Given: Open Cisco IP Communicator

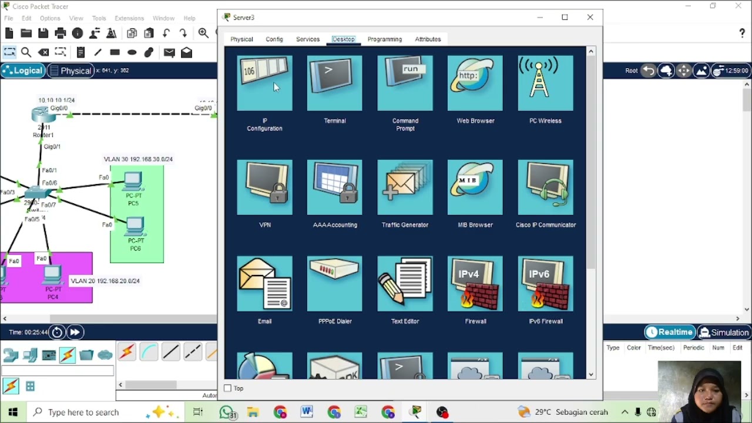Looking at the screenshot, I should coord(545,187).
